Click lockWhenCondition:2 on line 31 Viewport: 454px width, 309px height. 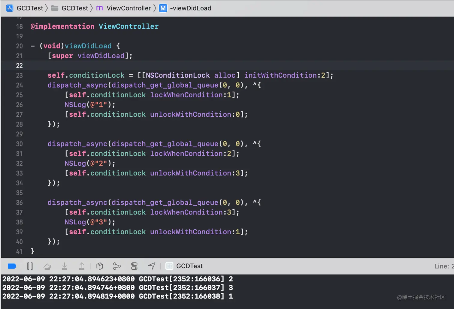point(191,154)
